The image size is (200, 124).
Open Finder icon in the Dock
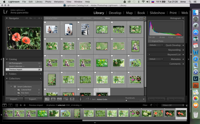click(x=196, y=13)
